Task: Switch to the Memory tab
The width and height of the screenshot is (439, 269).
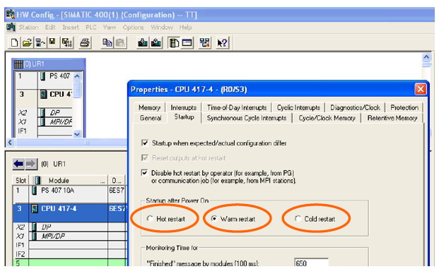Action: (149, 107)
